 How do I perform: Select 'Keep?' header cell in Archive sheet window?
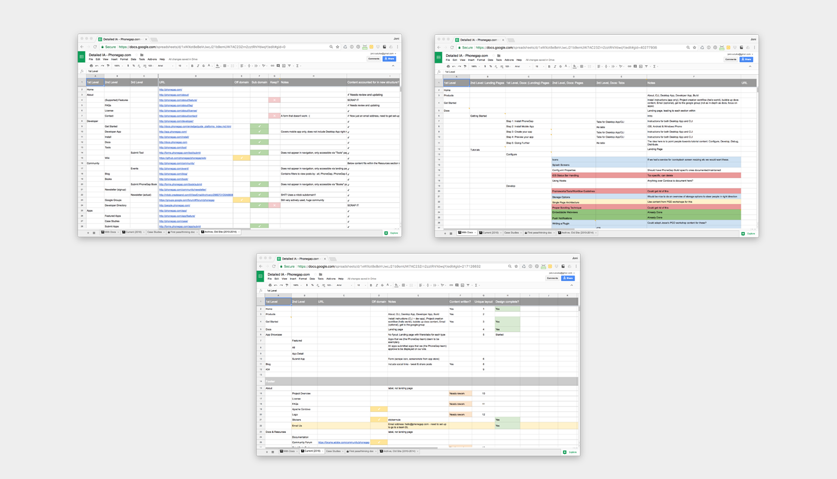(274, 82)
